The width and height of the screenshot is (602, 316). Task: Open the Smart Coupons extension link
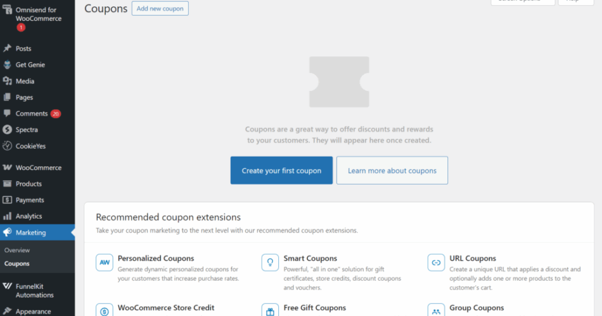click(x=311, y=258)
